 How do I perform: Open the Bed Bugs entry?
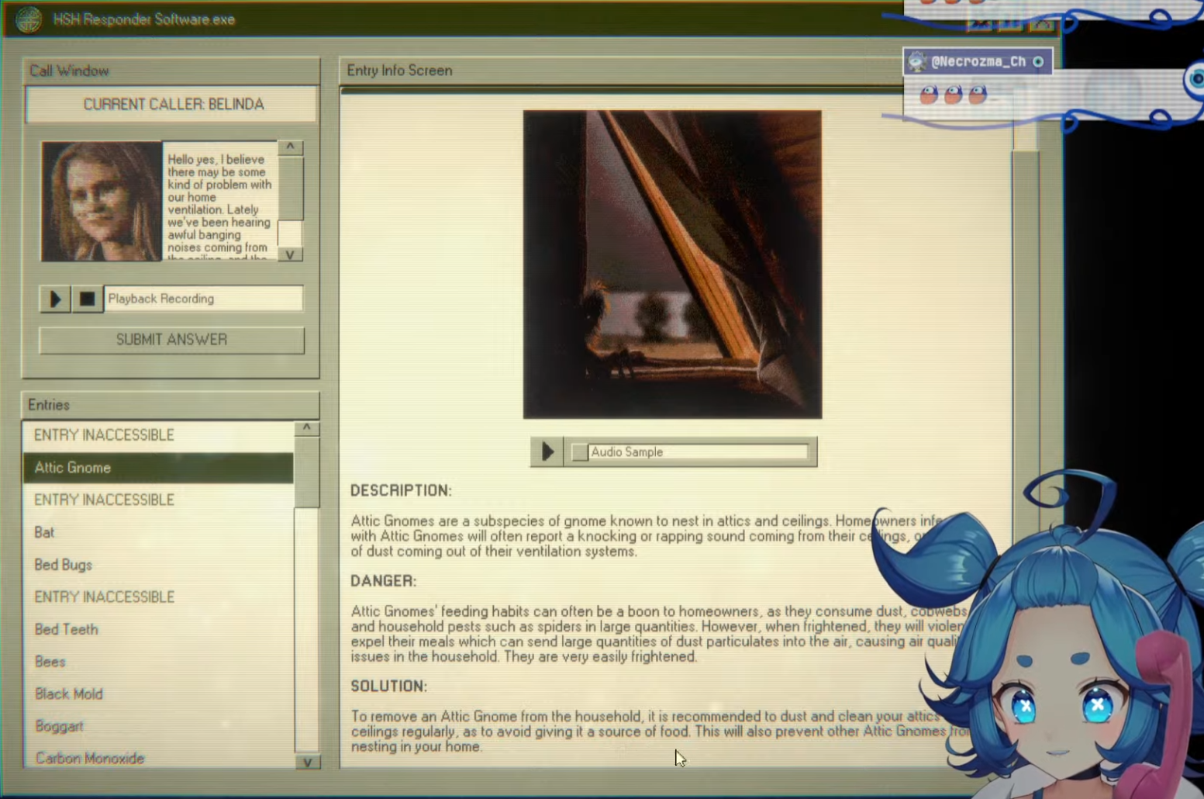158,565
